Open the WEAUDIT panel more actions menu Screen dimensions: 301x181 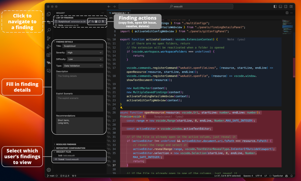(x=102, y=13)
